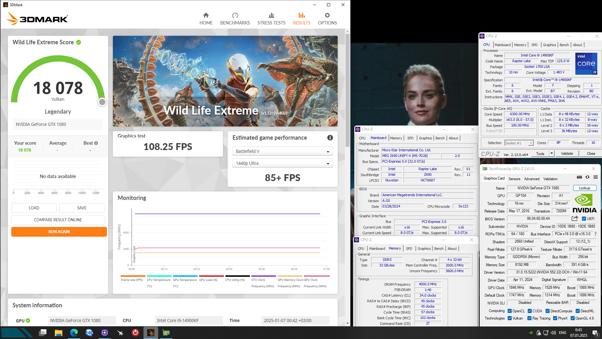Click the Wild Life Extreme banner image
The width and height of the screenshot is (602, 339).
point(225,81)
